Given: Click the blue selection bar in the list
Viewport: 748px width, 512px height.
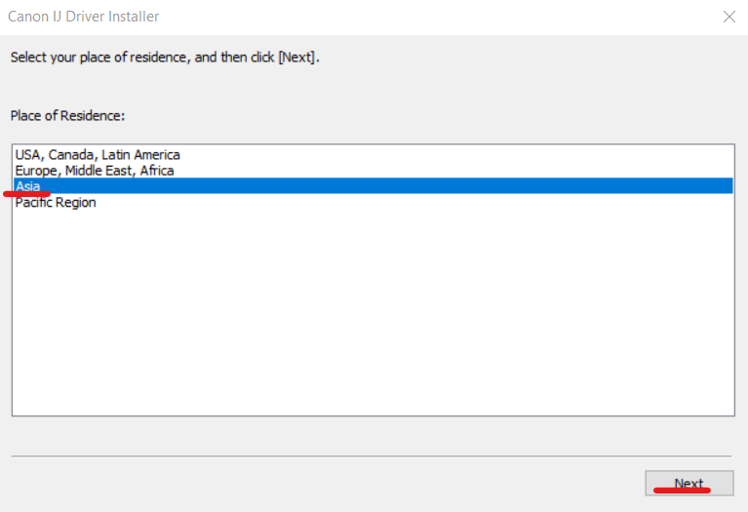Looking at the screenshot, I should click(x=390, y=186).
